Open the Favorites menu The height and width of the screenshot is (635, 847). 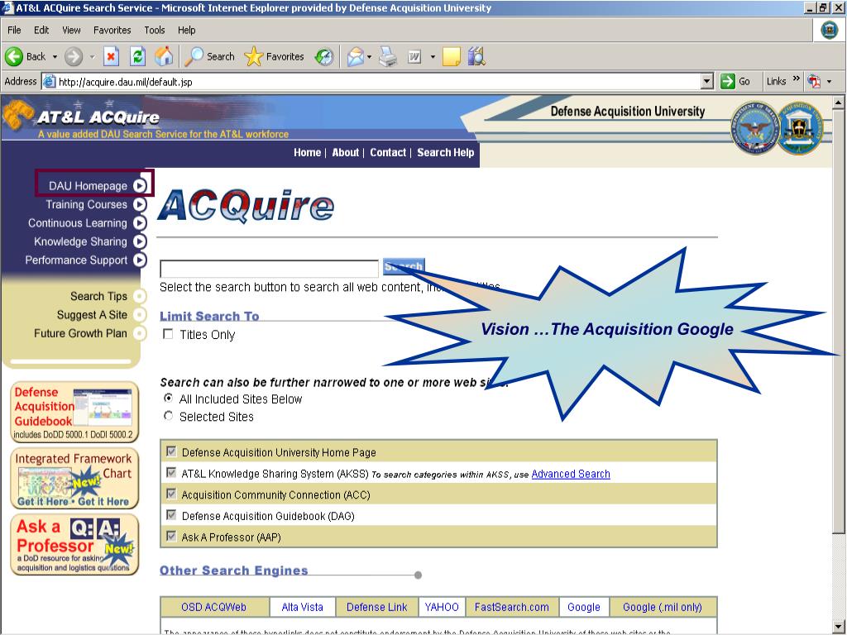tap(112, 31)
